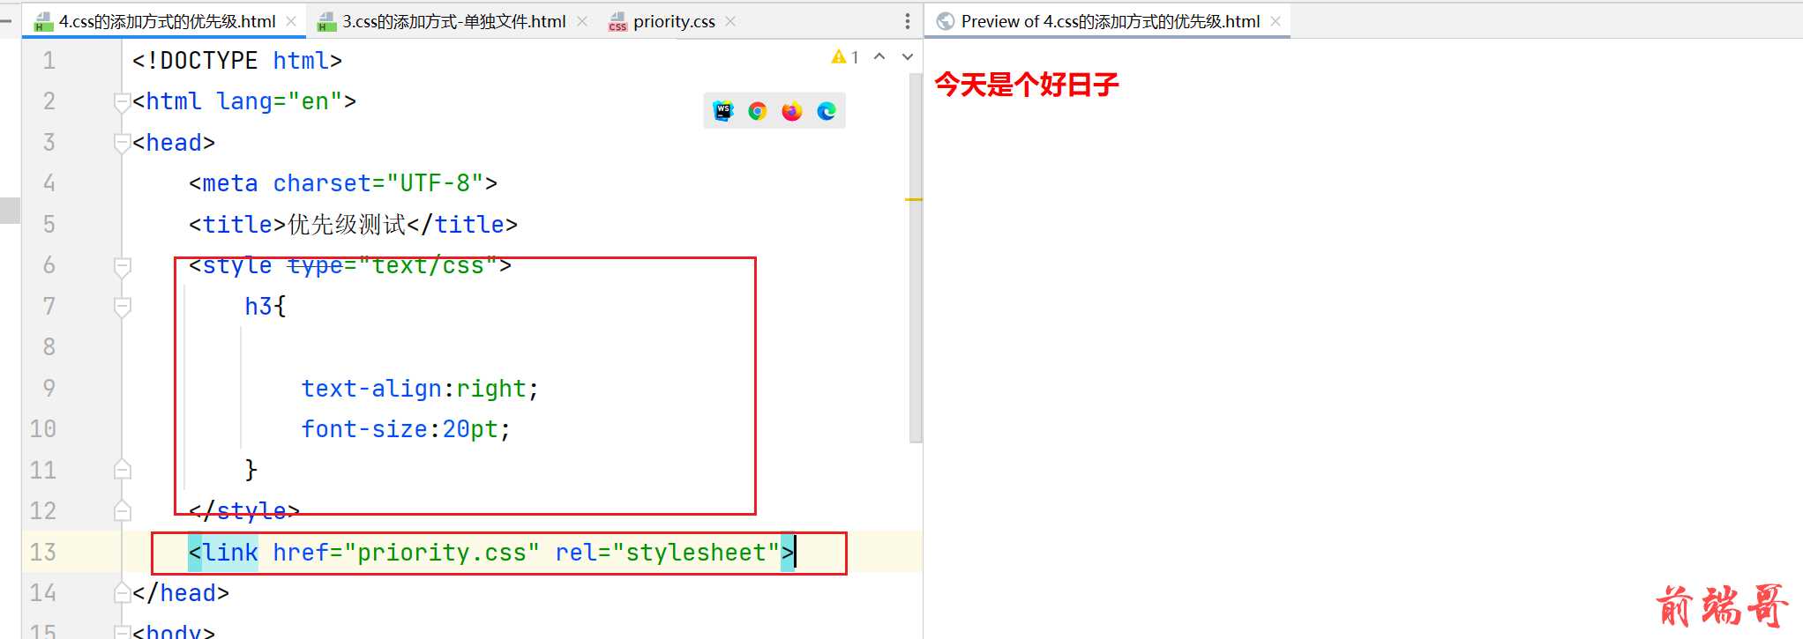Viewport: 1803px width, 639px height.
Task: Click line number 13 in gutter
Action: (x=42, y=552)
